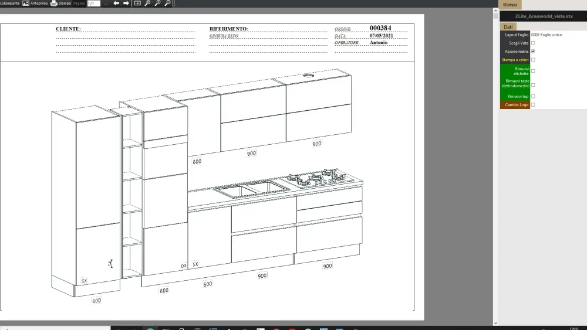
Task: Go to the next page arrow
Action: click(126, 4)
